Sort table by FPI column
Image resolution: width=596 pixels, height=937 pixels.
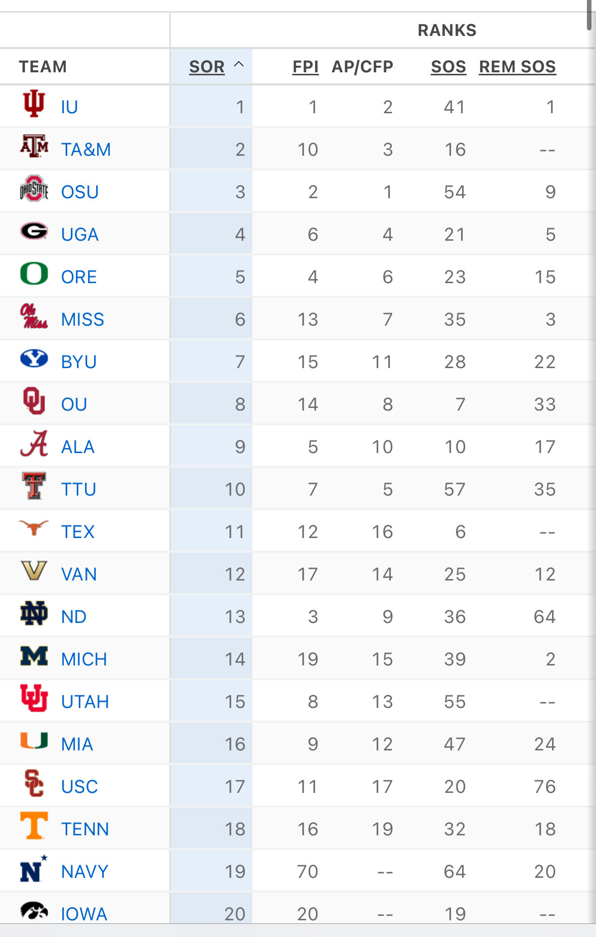pyautogui.click(x=305, y=67)
